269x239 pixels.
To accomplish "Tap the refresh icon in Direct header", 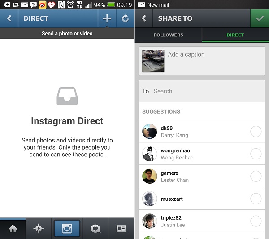I will coord(125,18).
